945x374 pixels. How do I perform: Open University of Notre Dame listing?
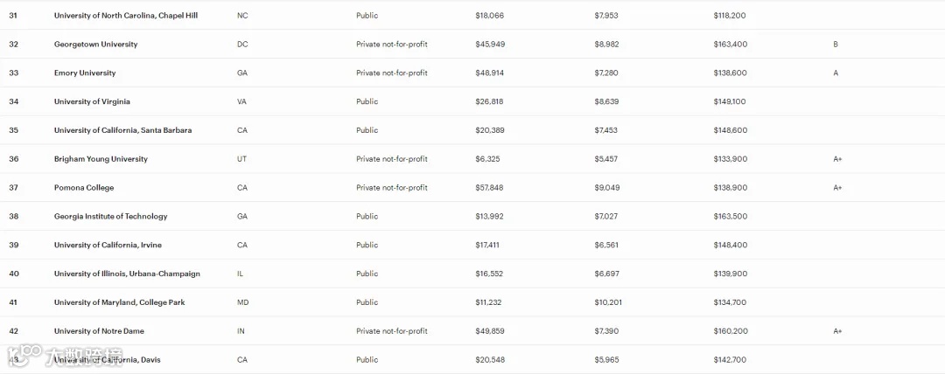[99, 331]
